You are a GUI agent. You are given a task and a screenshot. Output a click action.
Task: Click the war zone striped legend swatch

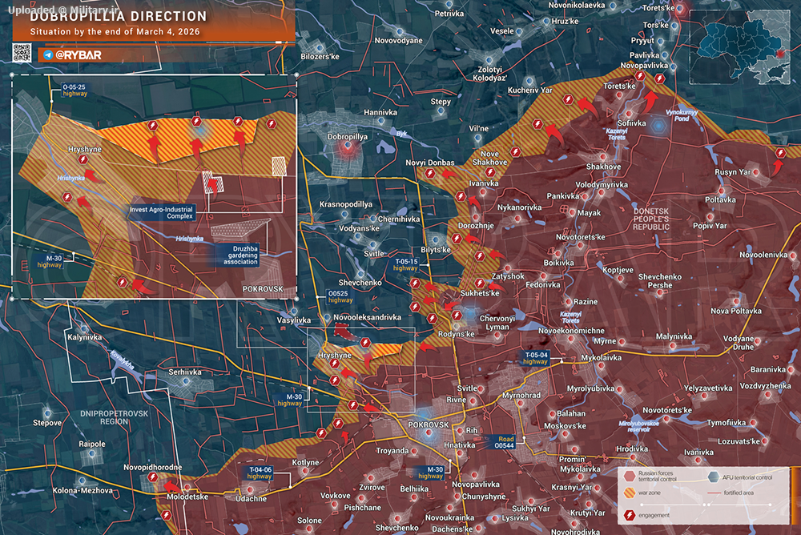click(x=630, y=493)
